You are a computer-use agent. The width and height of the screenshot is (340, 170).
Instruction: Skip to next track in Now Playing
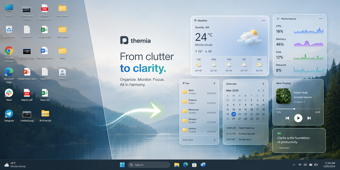(309, 118)
